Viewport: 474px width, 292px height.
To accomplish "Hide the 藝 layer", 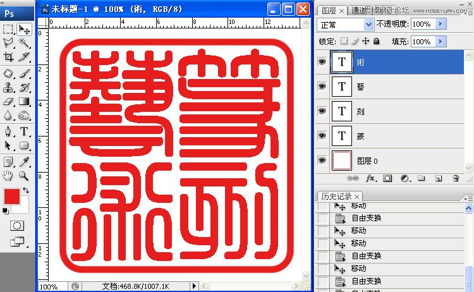I will point(322,87).
